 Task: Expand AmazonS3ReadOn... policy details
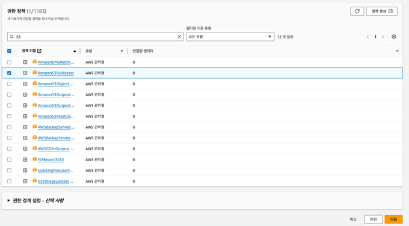[25, 116]
